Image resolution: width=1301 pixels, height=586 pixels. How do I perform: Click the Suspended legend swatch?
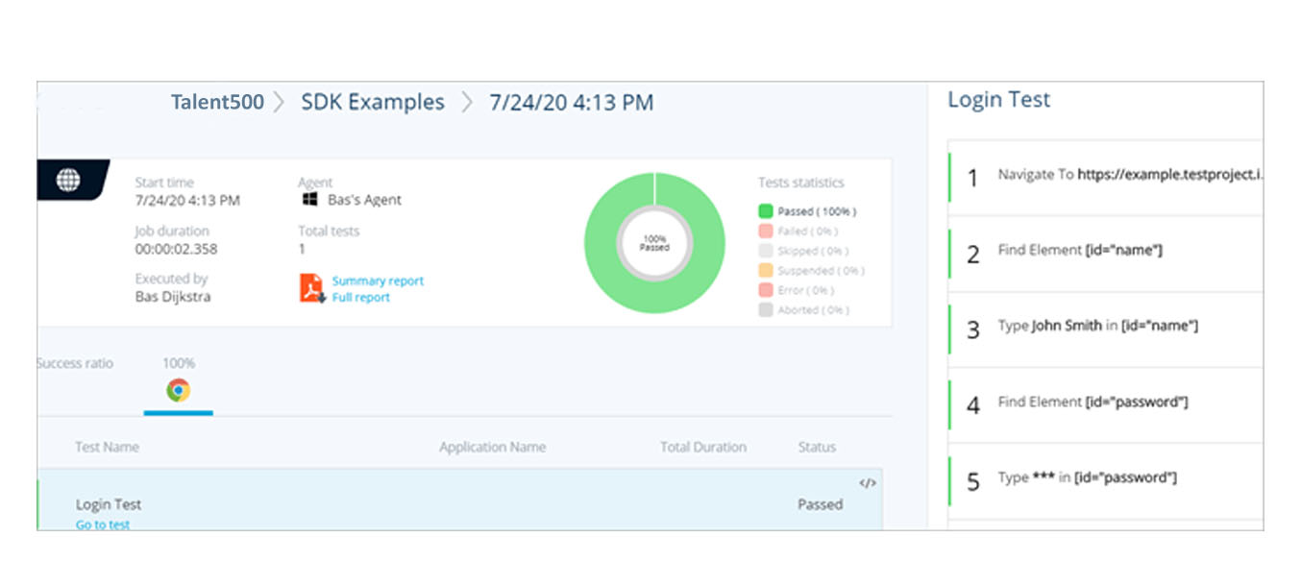click(766, 271)
